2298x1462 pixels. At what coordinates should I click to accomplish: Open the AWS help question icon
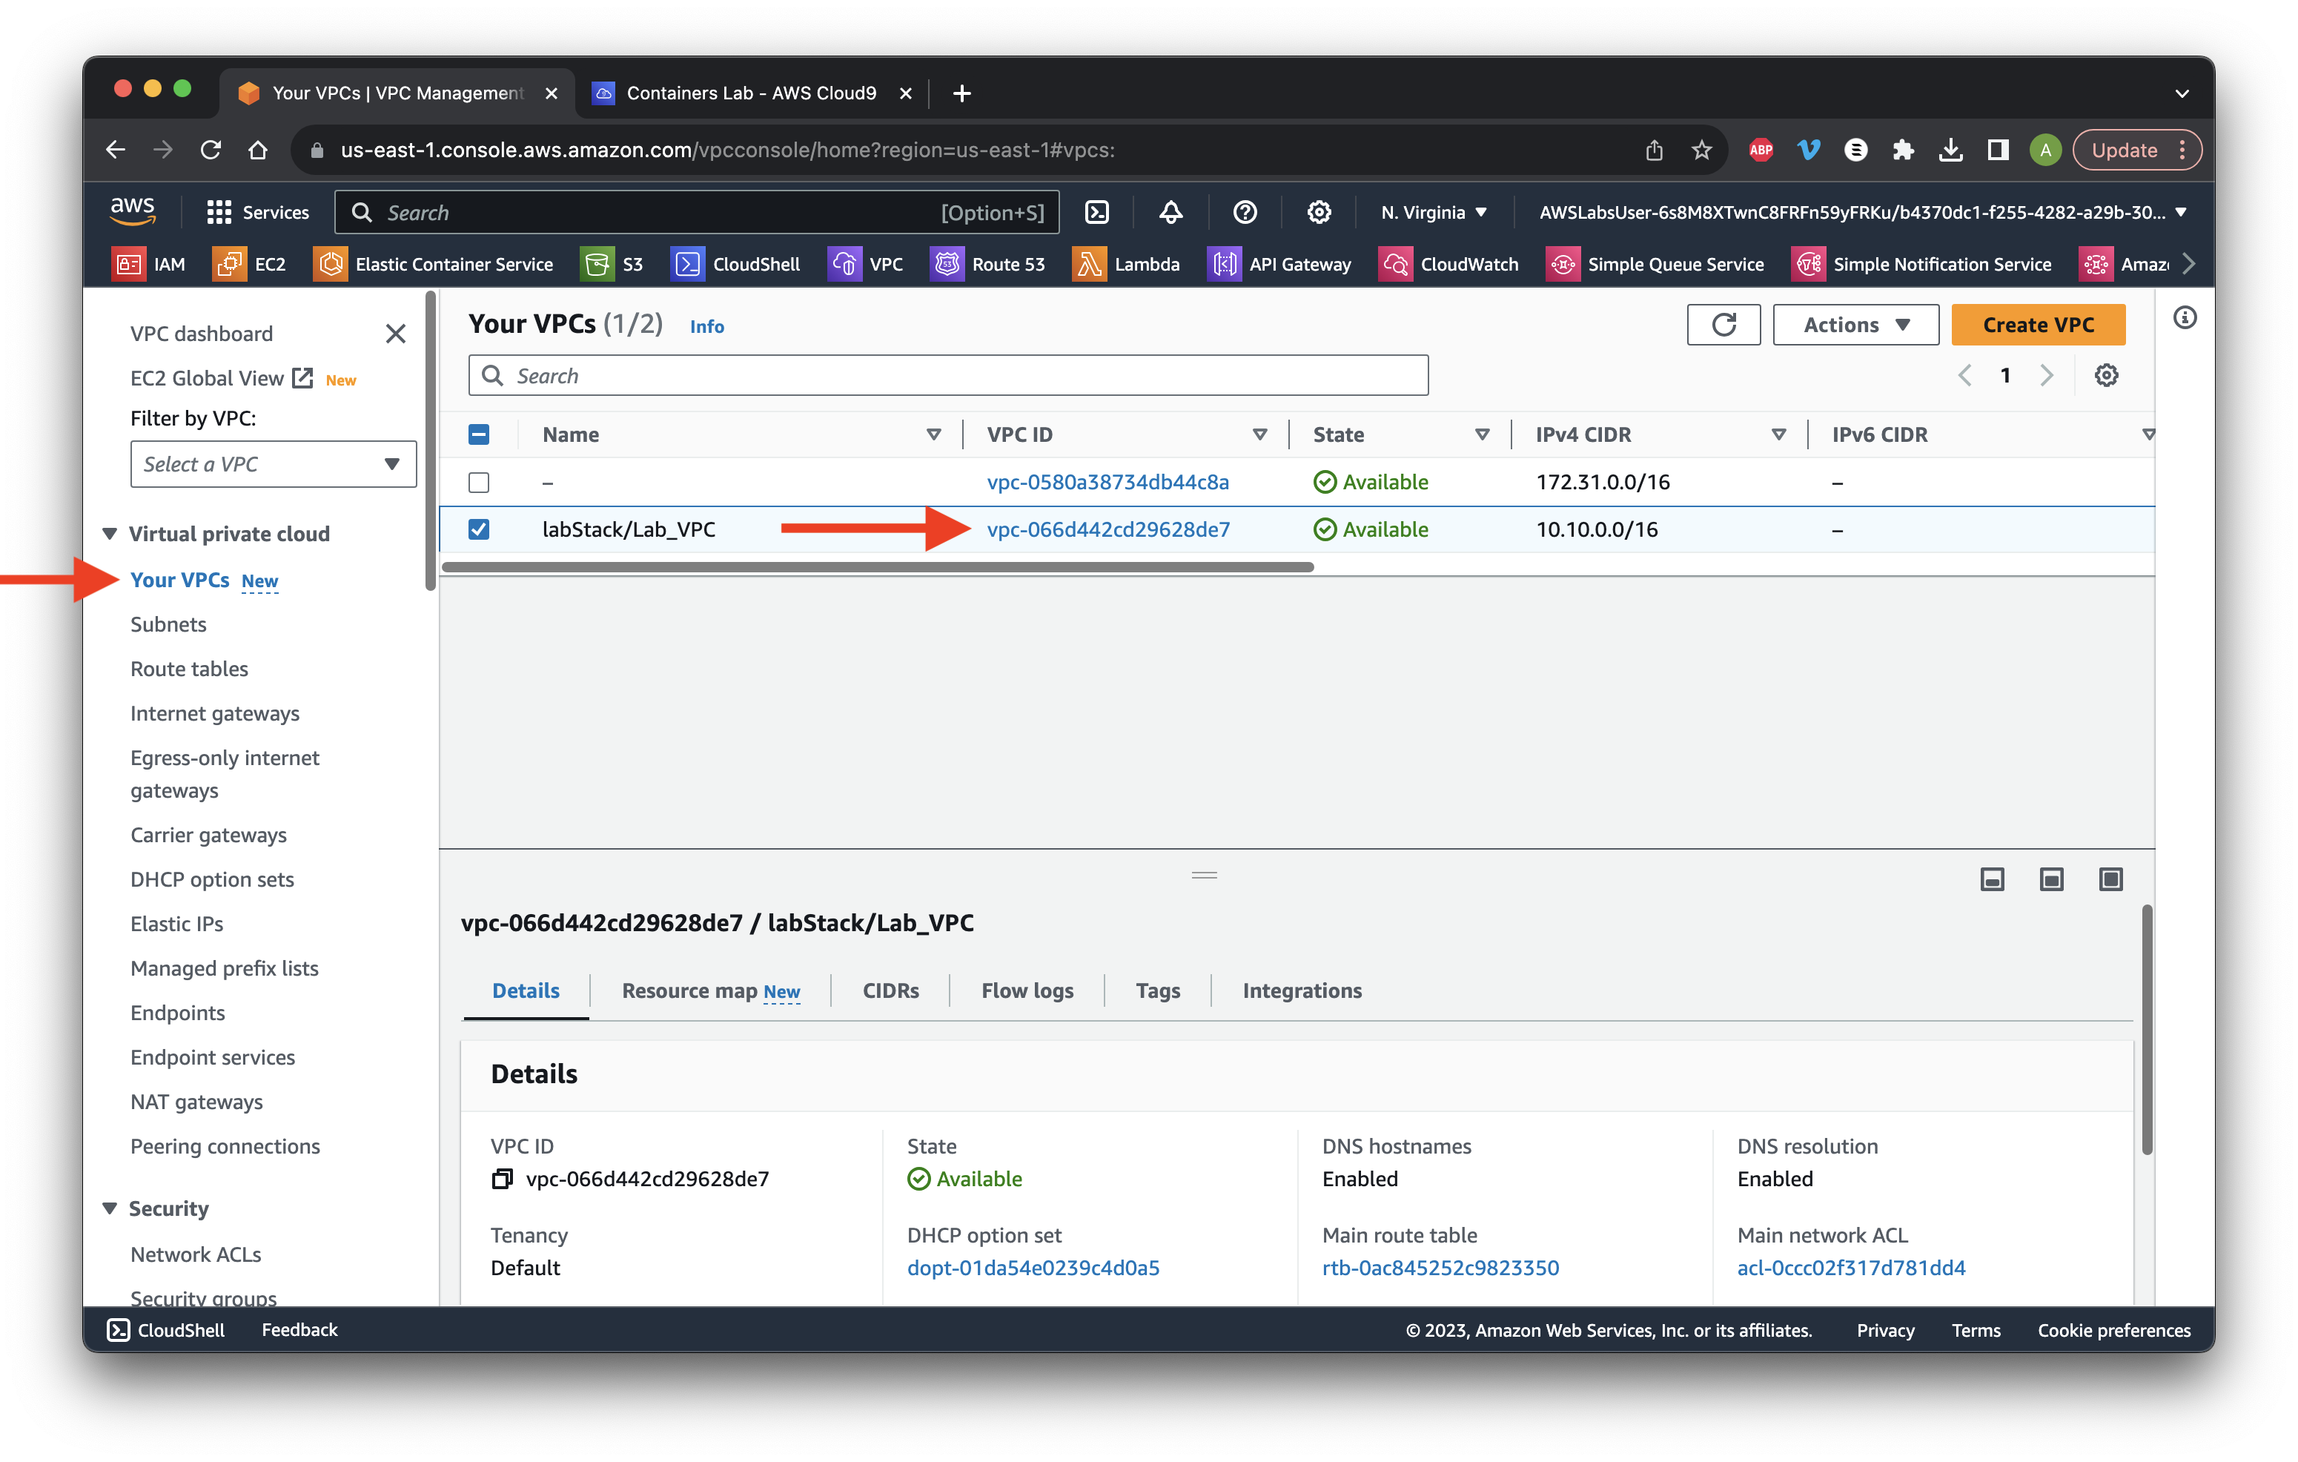coord(1245,212)
